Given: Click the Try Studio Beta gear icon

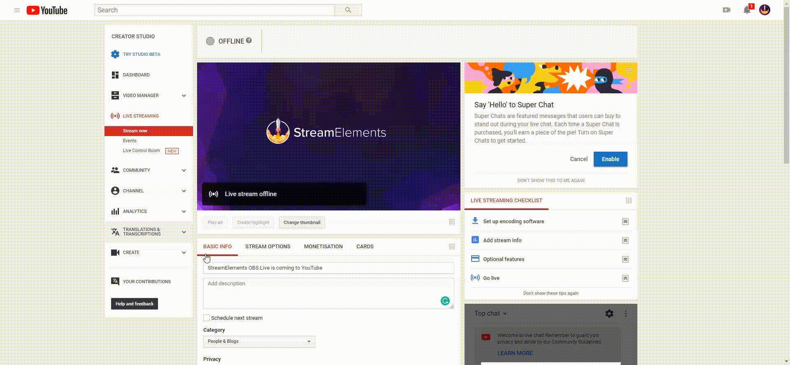Looking at the screenshot, I should (x=115, y=54).
